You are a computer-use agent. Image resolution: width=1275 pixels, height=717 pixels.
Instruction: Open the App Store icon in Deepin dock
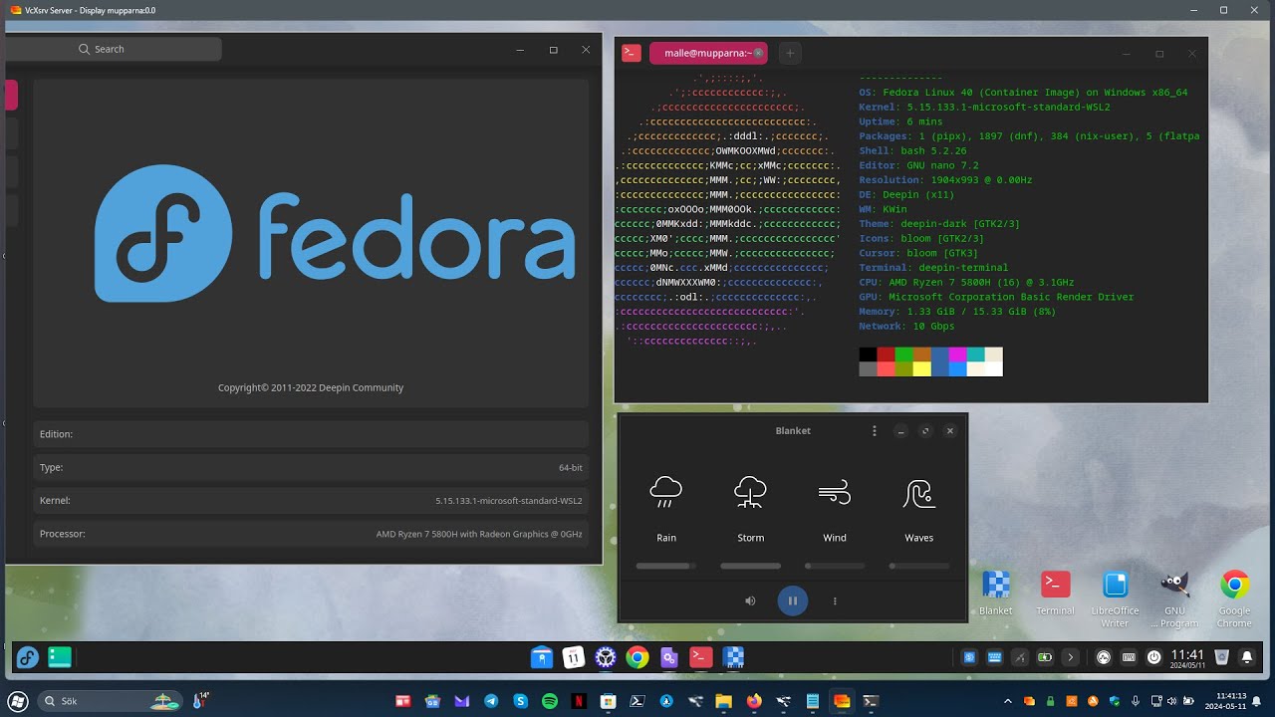tap(542, 657)
